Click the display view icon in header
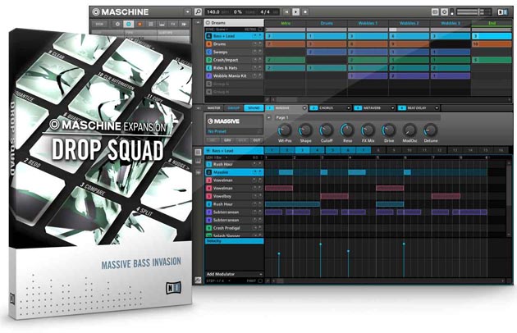The height and width of the screenshot is (333, 517). click(x=435, y=11)
